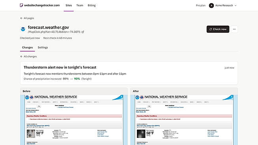This screenshot has width=258, height=145.
Task: Click the Before panel label
Action: 26,91
